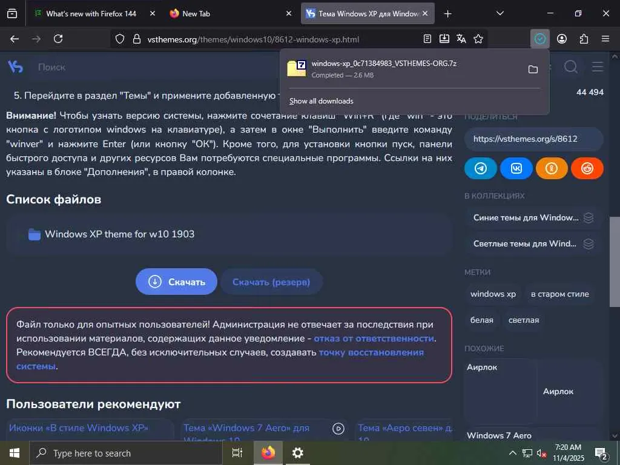620x465 pixels.
Task: Open network tray icon
Action: [527, 453]
